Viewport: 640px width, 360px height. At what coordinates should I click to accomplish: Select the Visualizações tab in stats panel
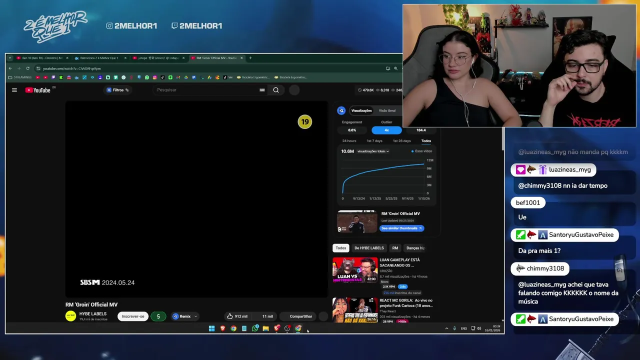click(x=361, y=110)
